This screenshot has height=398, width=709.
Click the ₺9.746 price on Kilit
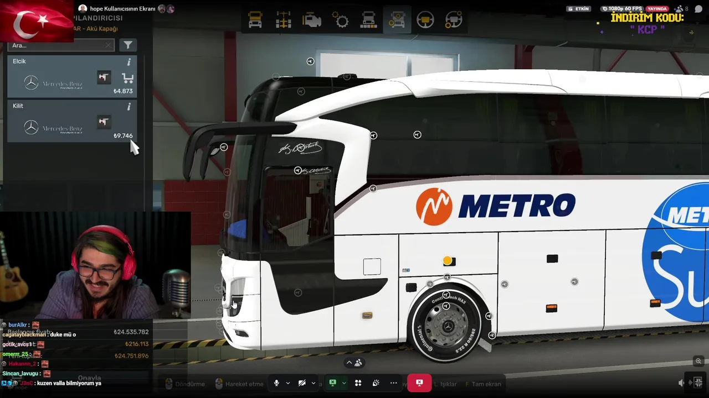click(123, 136)
